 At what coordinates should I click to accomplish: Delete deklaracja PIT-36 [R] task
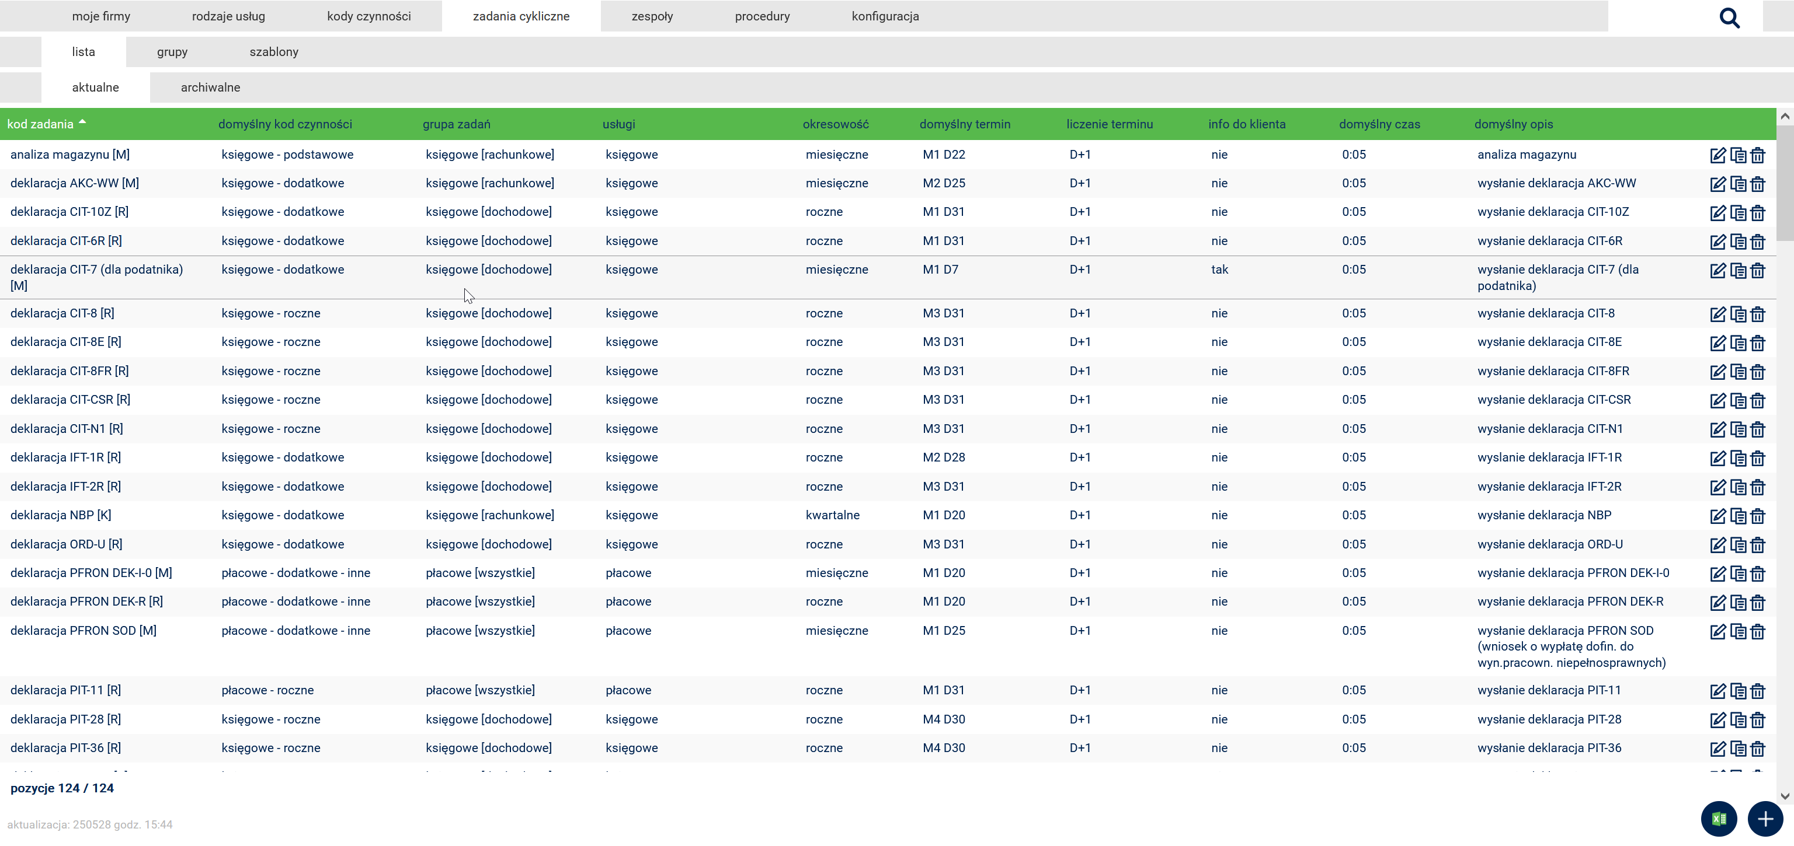pos(1758,749)
